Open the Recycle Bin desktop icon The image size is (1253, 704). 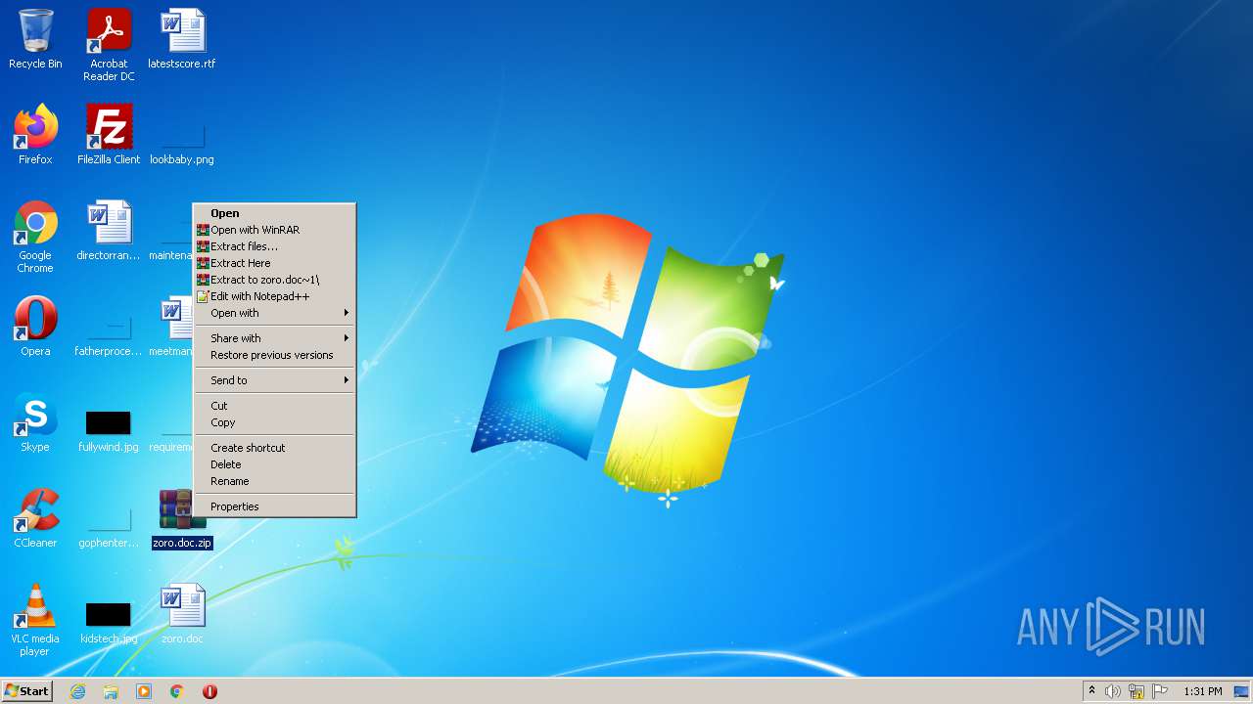pyautogui.click(x=35, y=39)
